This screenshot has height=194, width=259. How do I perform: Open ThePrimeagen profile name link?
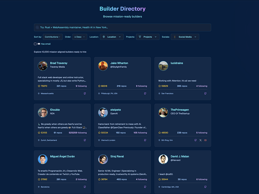tap(180, 110)
